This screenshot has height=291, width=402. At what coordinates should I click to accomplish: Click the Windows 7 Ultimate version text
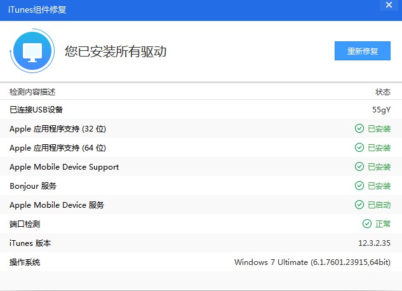312,262
